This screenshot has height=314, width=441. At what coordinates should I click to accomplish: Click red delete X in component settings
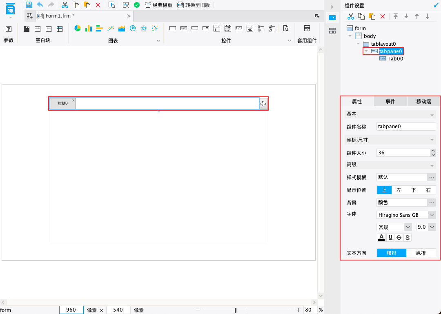point(383,16)
